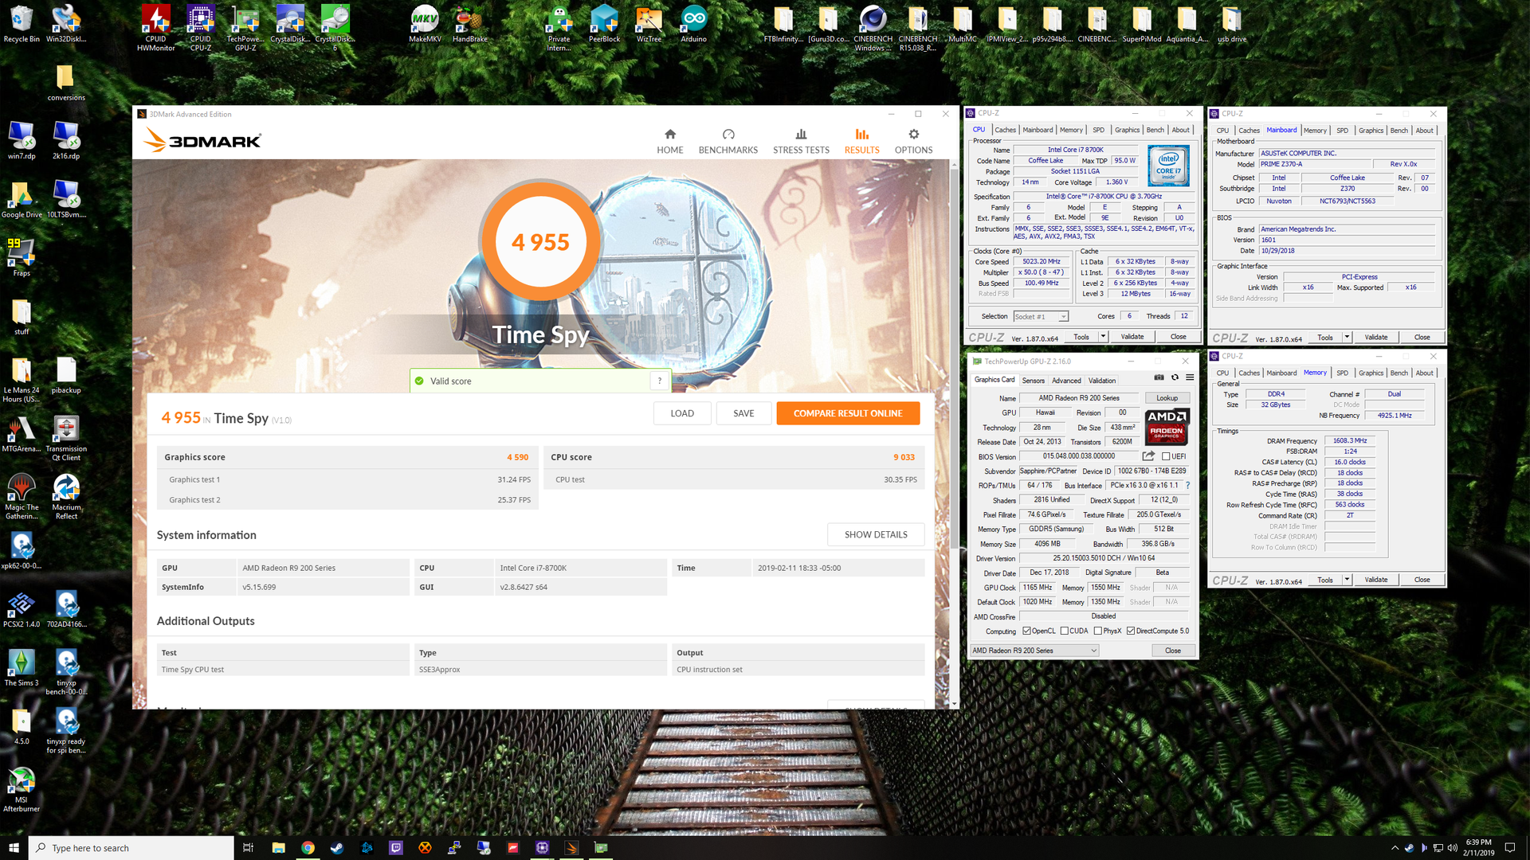Expand Tools dropdown arrow in CPU-Z CPU window

point(1104,337)
